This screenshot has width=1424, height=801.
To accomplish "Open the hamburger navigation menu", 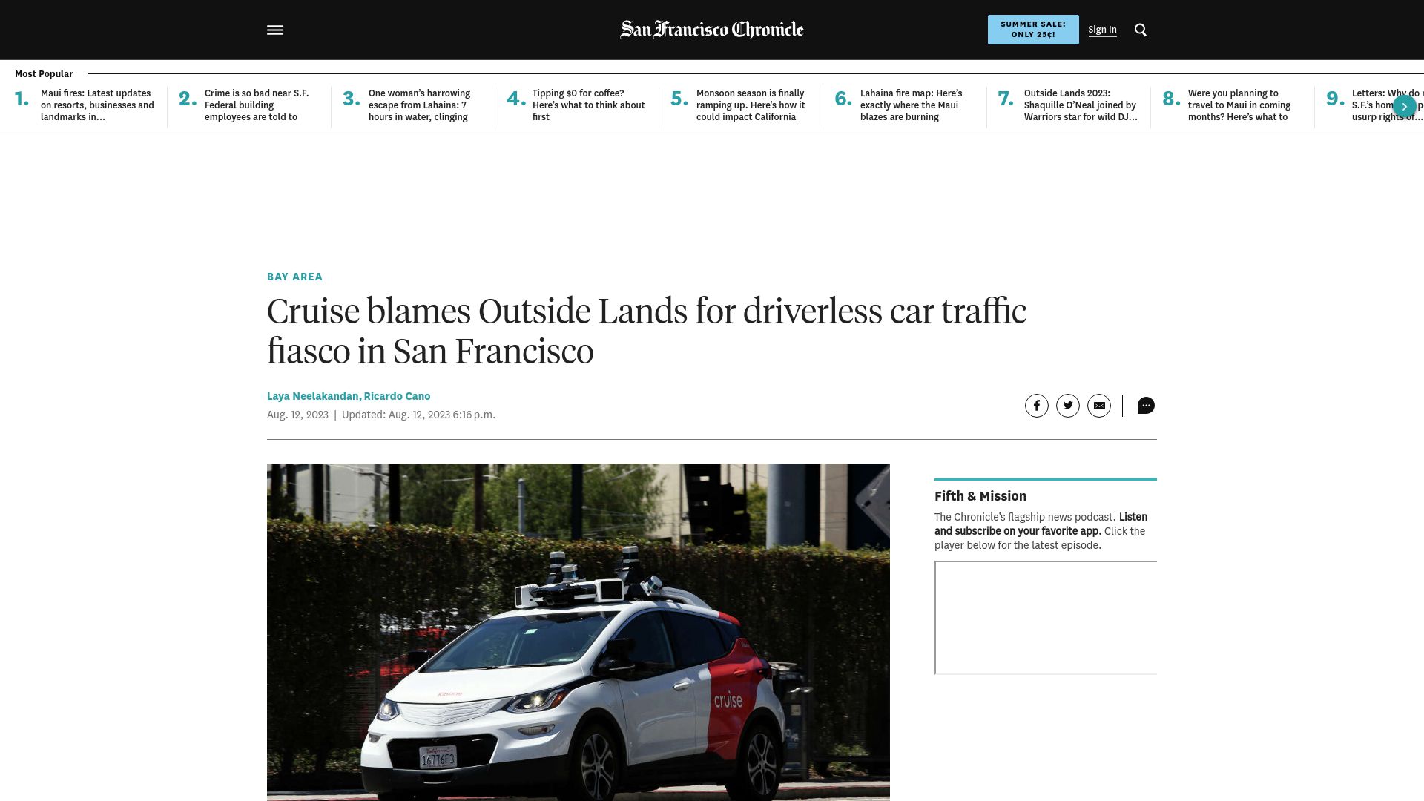I will pyautogui.click(x=275, y=30).
